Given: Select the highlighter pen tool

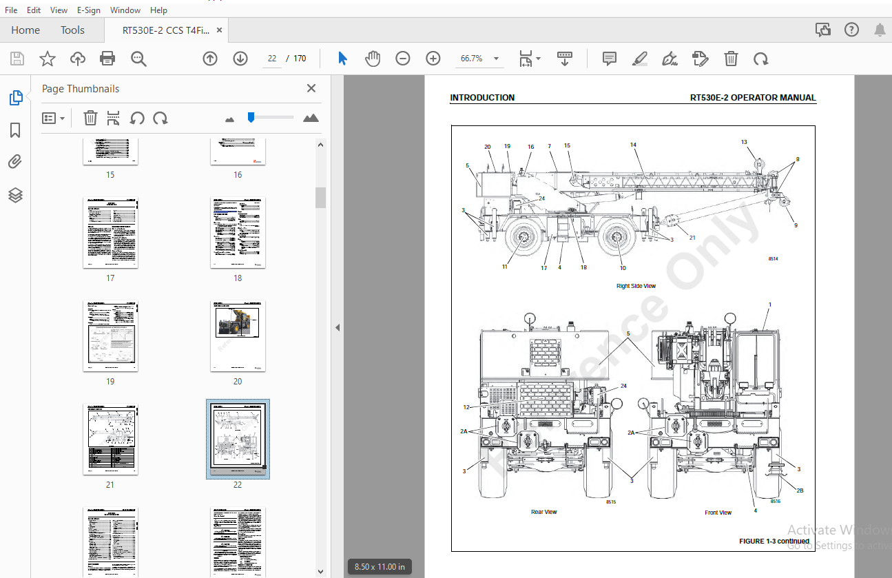Looking at the screenshot, I should pos(640,59).
